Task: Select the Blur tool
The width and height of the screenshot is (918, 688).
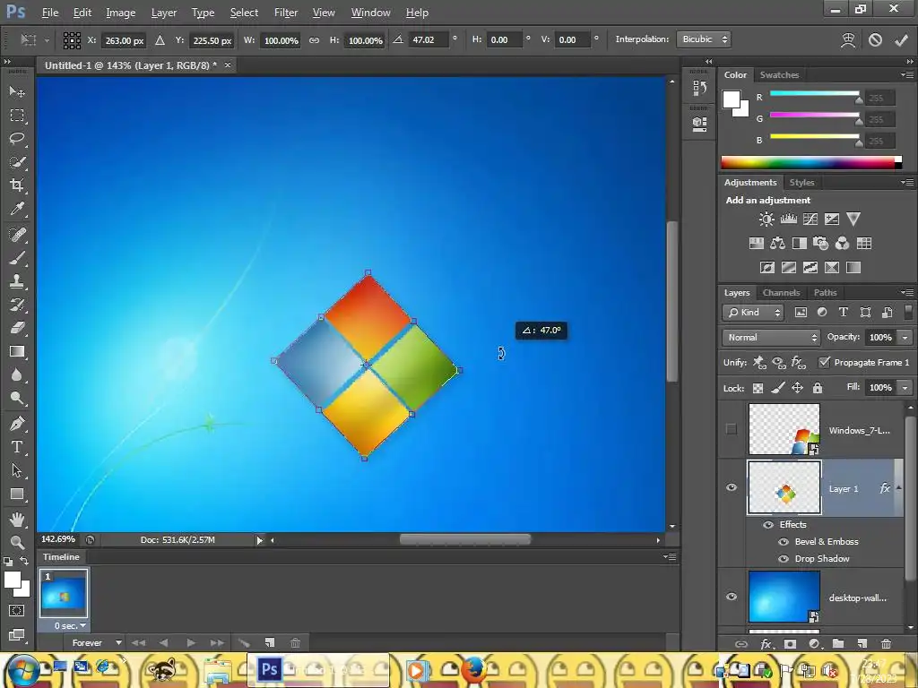Action: tap(17, 375)
